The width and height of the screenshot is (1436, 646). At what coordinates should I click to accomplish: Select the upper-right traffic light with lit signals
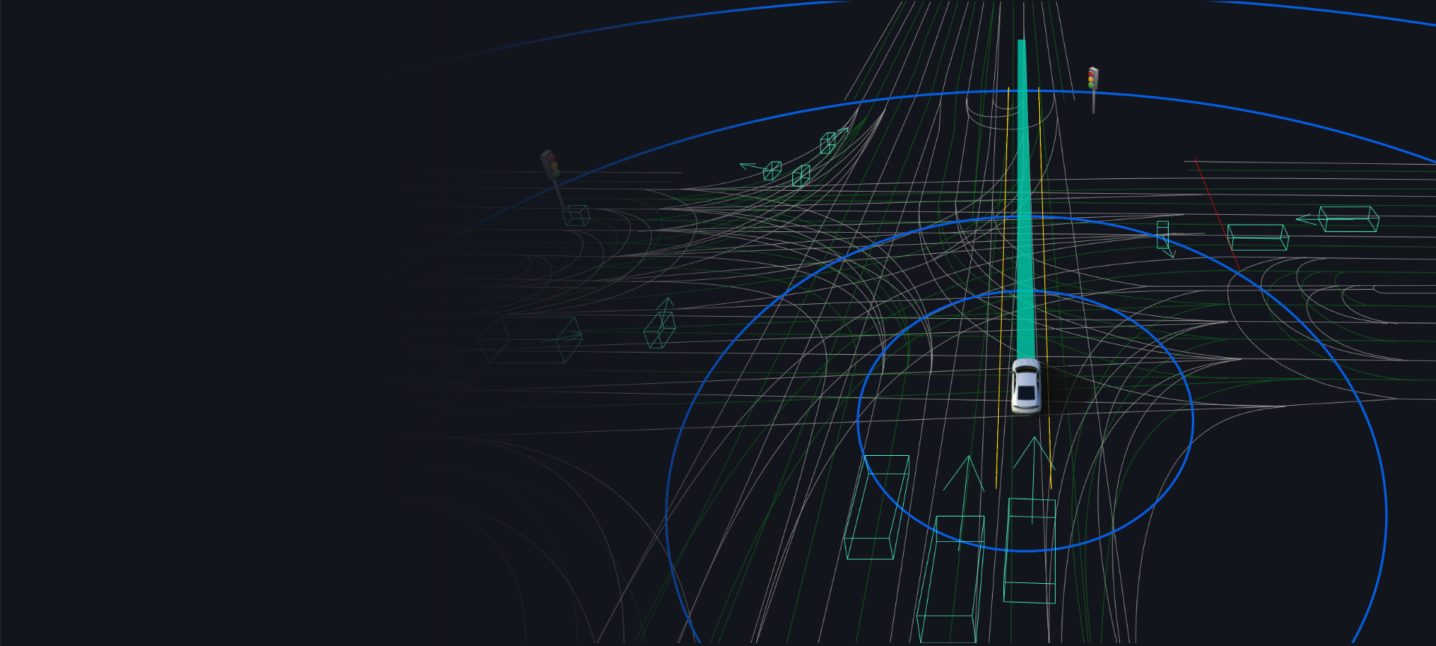coord(1092,80)
